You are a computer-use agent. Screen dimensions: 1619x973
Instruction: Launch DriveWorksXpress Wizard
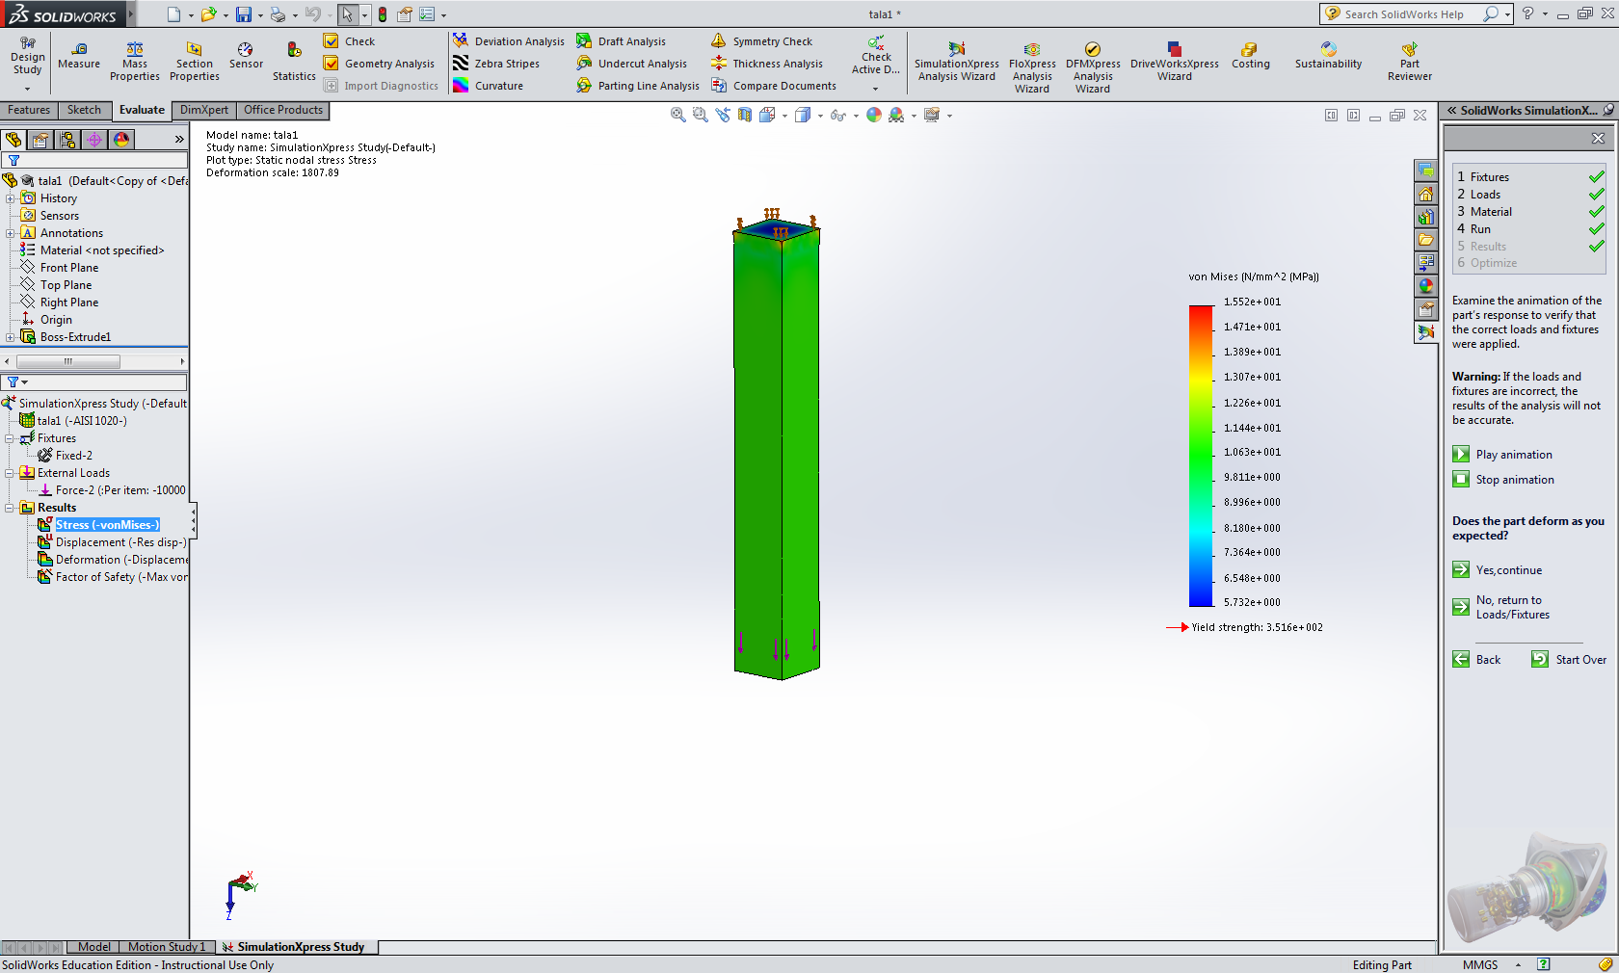click(x=1174, y=62)
